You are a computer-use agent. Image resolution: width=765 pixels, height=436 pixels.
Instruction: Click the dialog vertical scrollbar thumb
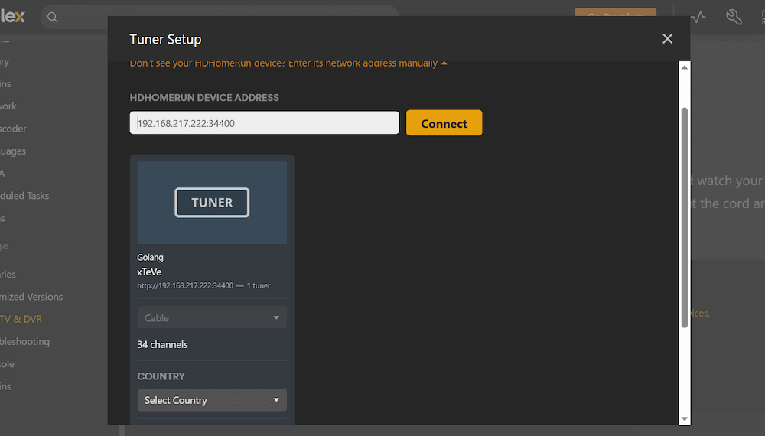click(685, 218)
